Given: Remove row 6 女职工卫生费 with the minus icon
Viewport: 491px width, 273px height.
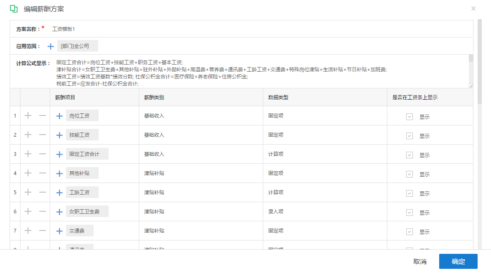Looking at the screenshot, I should coord(43,211).
